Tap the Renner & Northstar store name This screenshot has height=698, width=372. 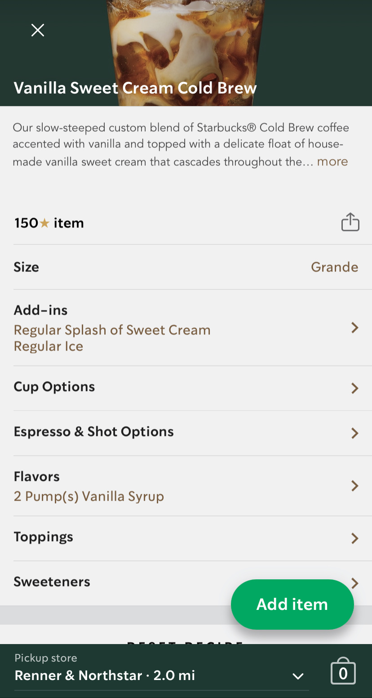tap(78, 675)
